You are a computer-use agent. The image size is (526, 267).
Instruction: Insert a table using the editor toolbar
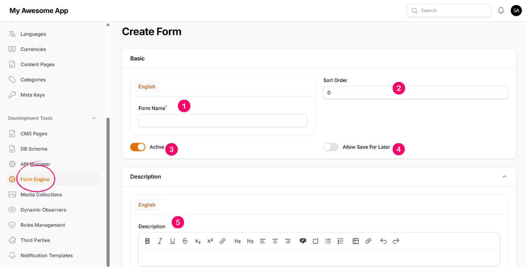click(356, 241)
